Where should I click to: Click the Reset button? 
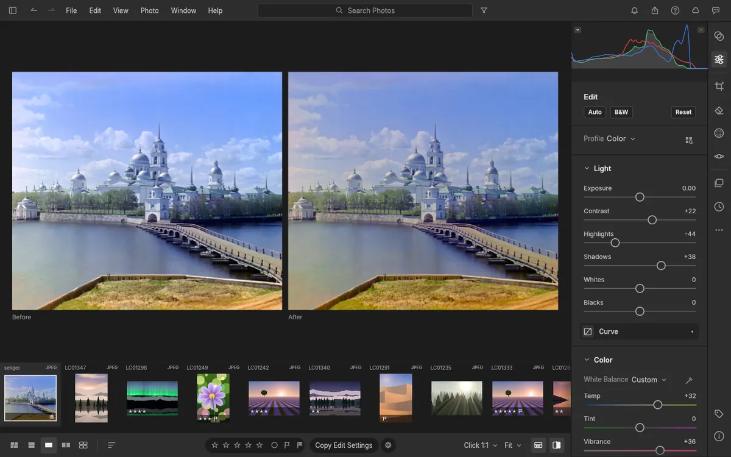pyautogui.click(x=683, y=112)
